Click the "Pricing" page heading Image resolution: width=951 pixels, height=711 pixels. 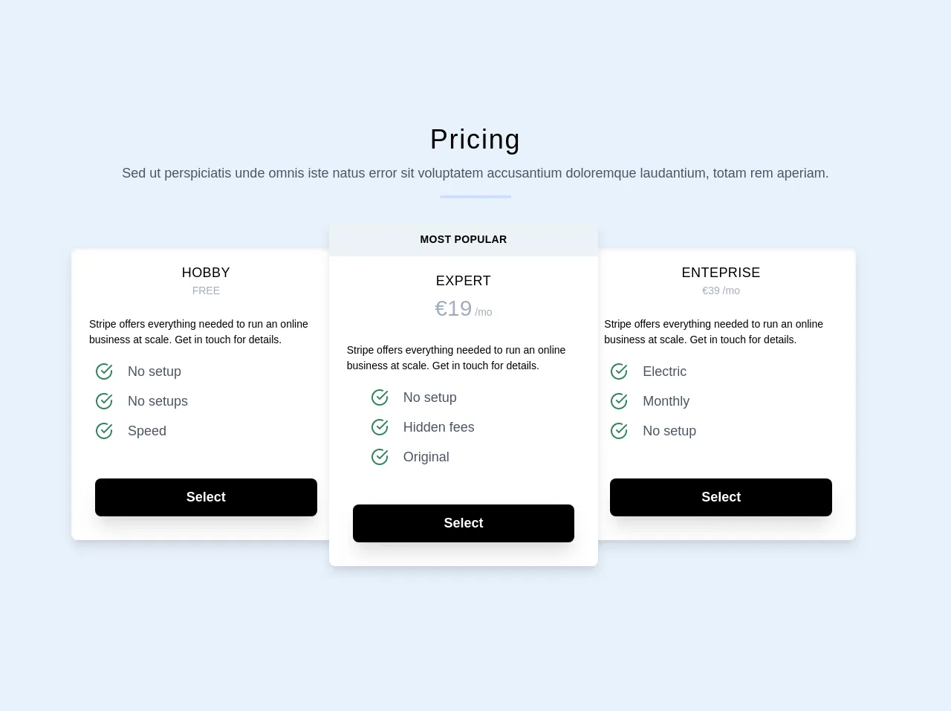tap(475, 140)
